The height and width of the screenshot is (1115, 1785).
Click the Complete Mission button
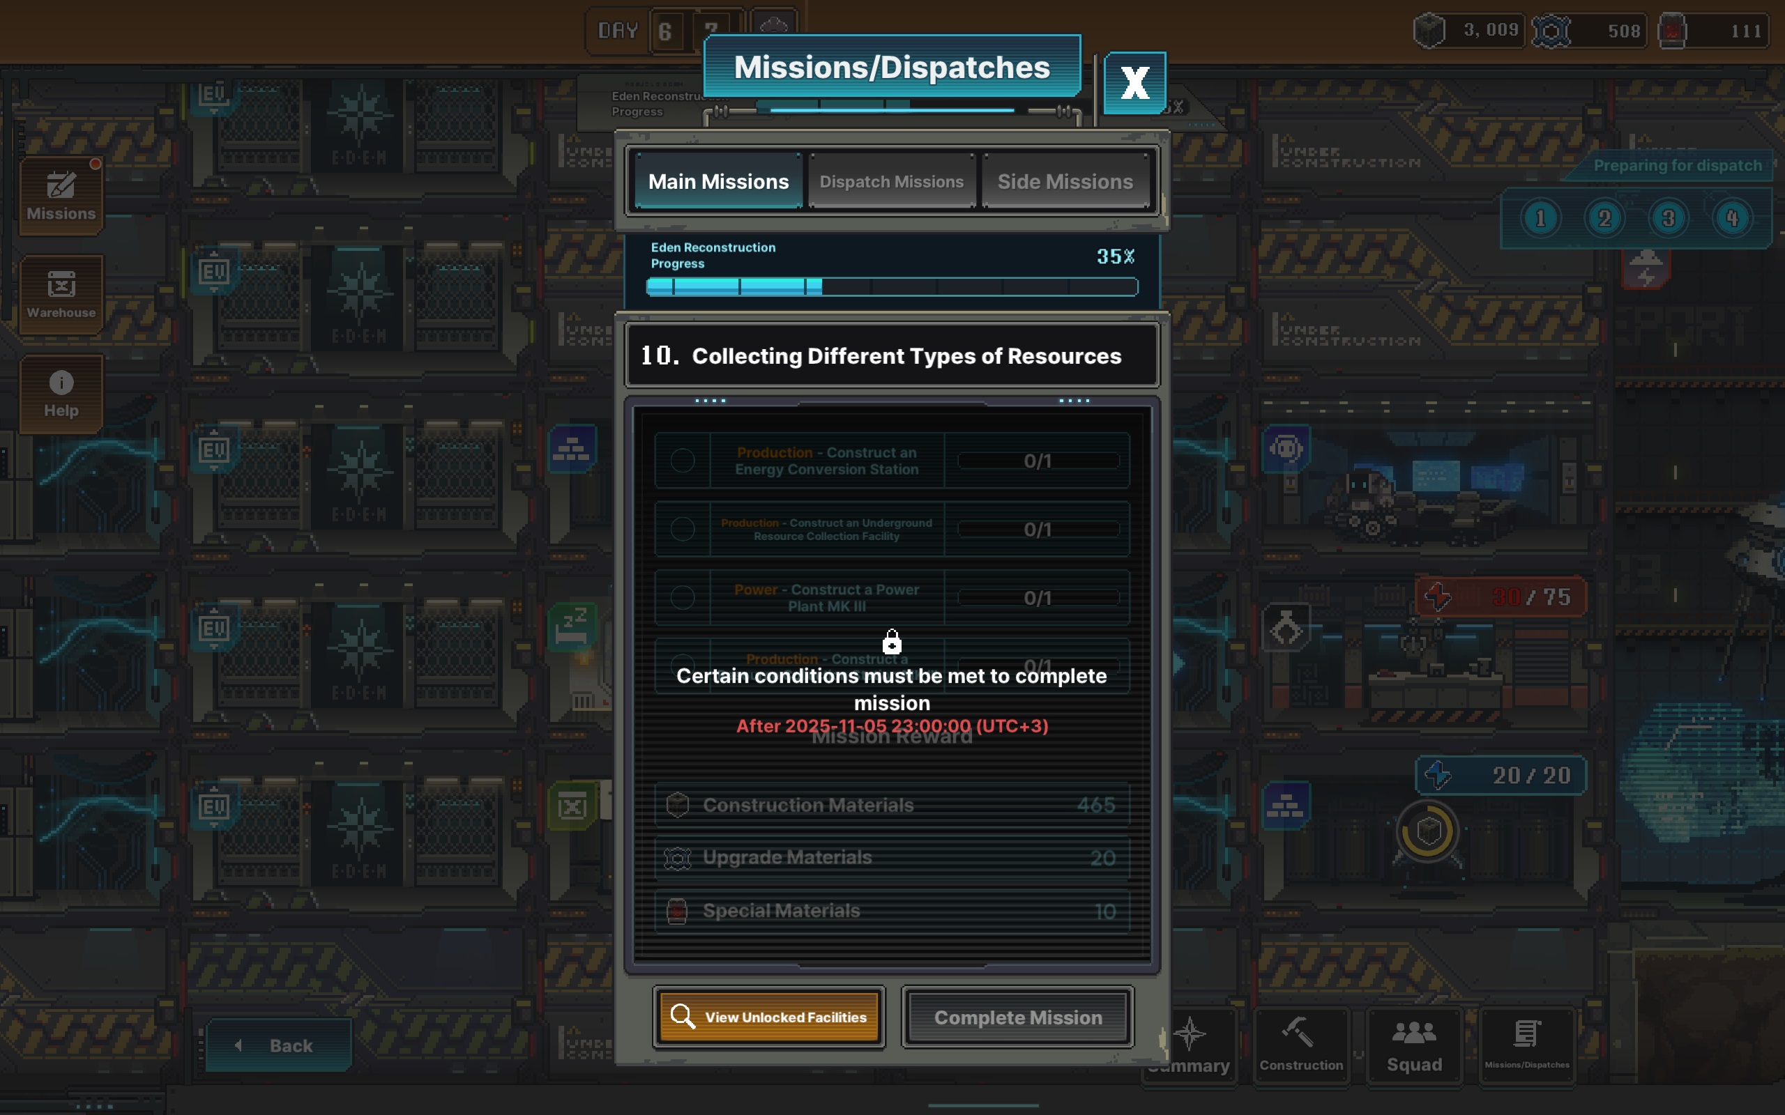point(1018,1017)
